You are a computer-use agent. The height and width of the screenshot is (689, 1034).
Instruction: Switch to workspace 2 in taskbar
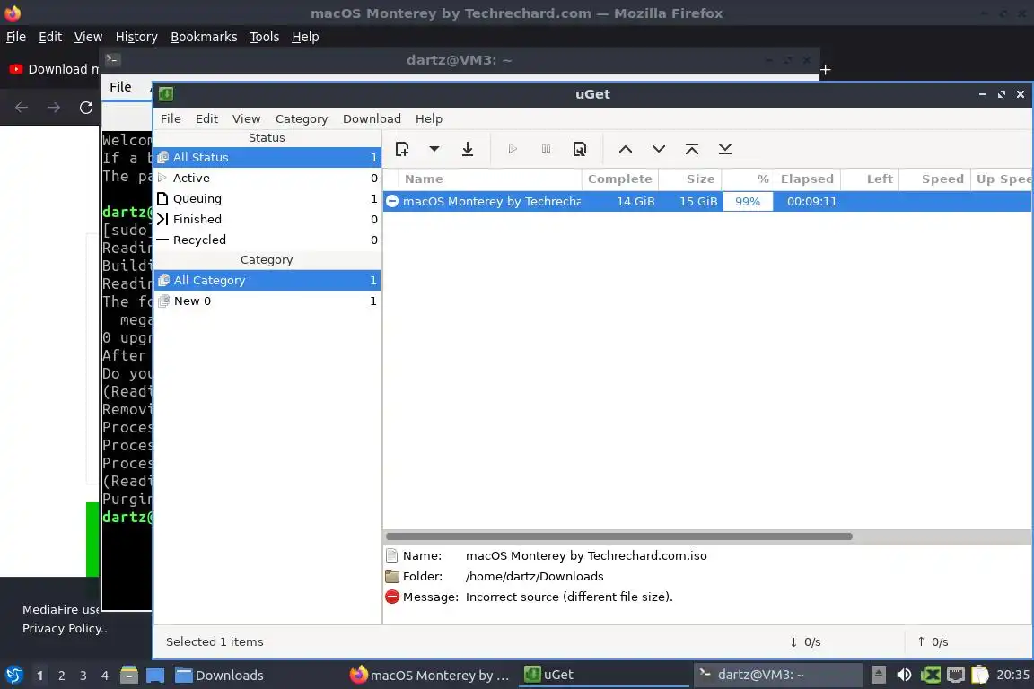(x=61, y=676)
